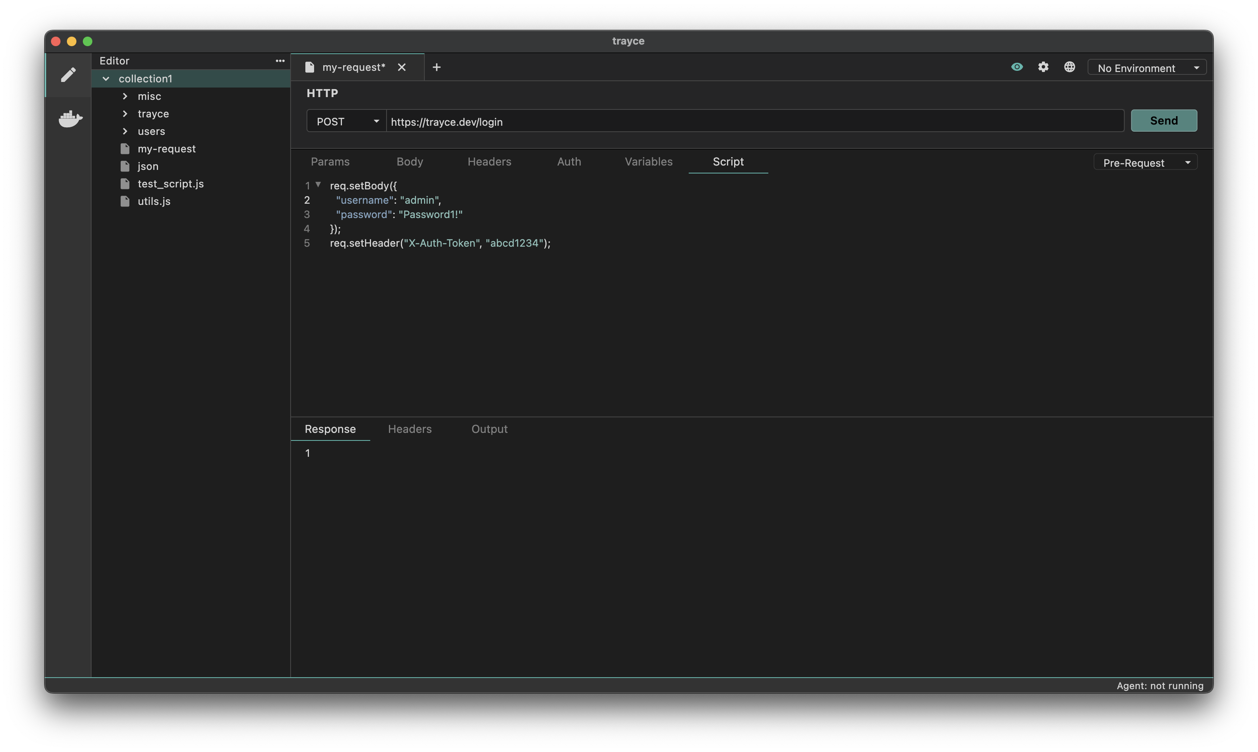Select the Response tab

(x=330, y=429)
